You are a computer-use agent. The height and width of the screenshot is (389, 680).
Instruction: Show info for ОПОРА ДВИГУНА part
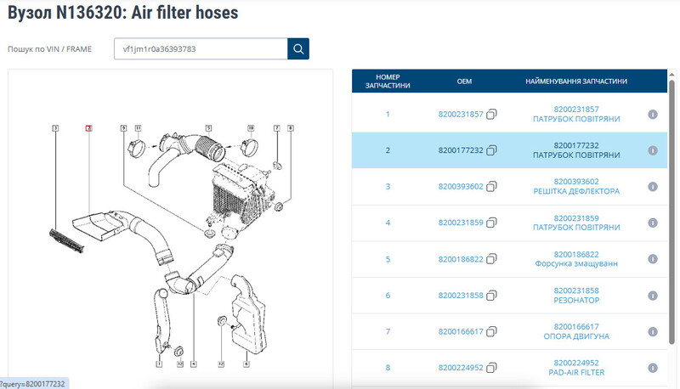coord(653,331)
